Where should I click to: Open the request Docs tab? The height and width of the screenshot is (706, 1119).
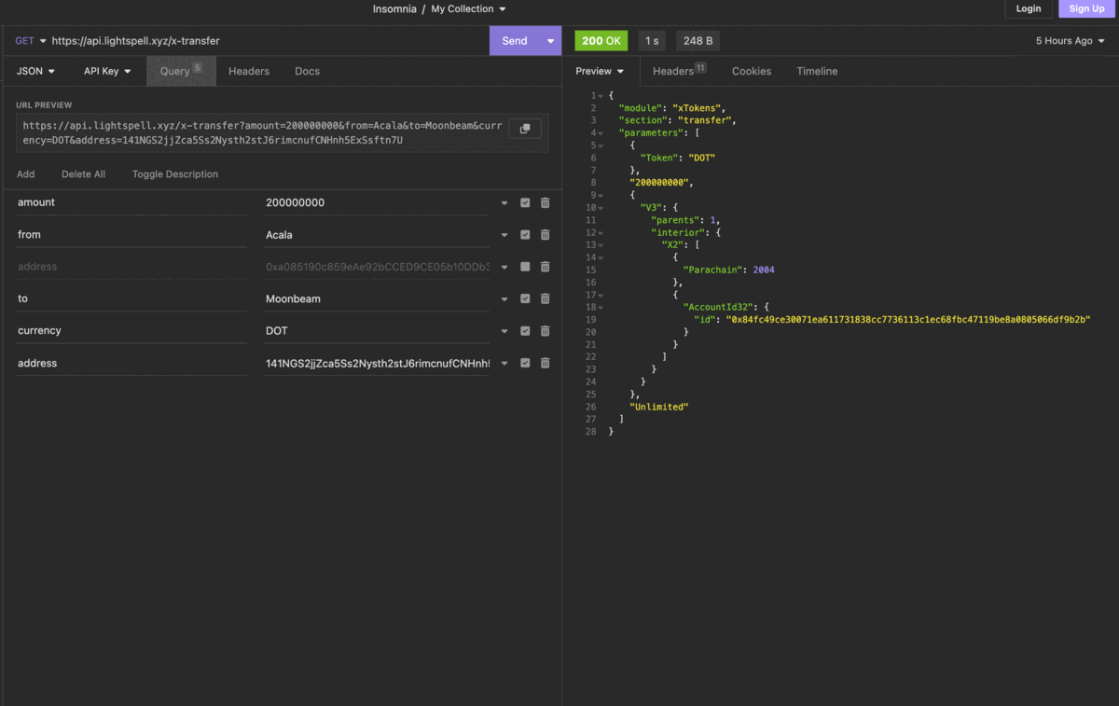tap(307, 71)
